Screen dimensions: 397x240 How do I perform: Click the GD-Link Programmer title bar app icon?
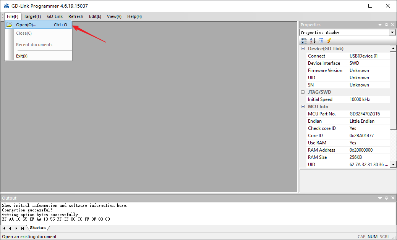coord(6,6)
